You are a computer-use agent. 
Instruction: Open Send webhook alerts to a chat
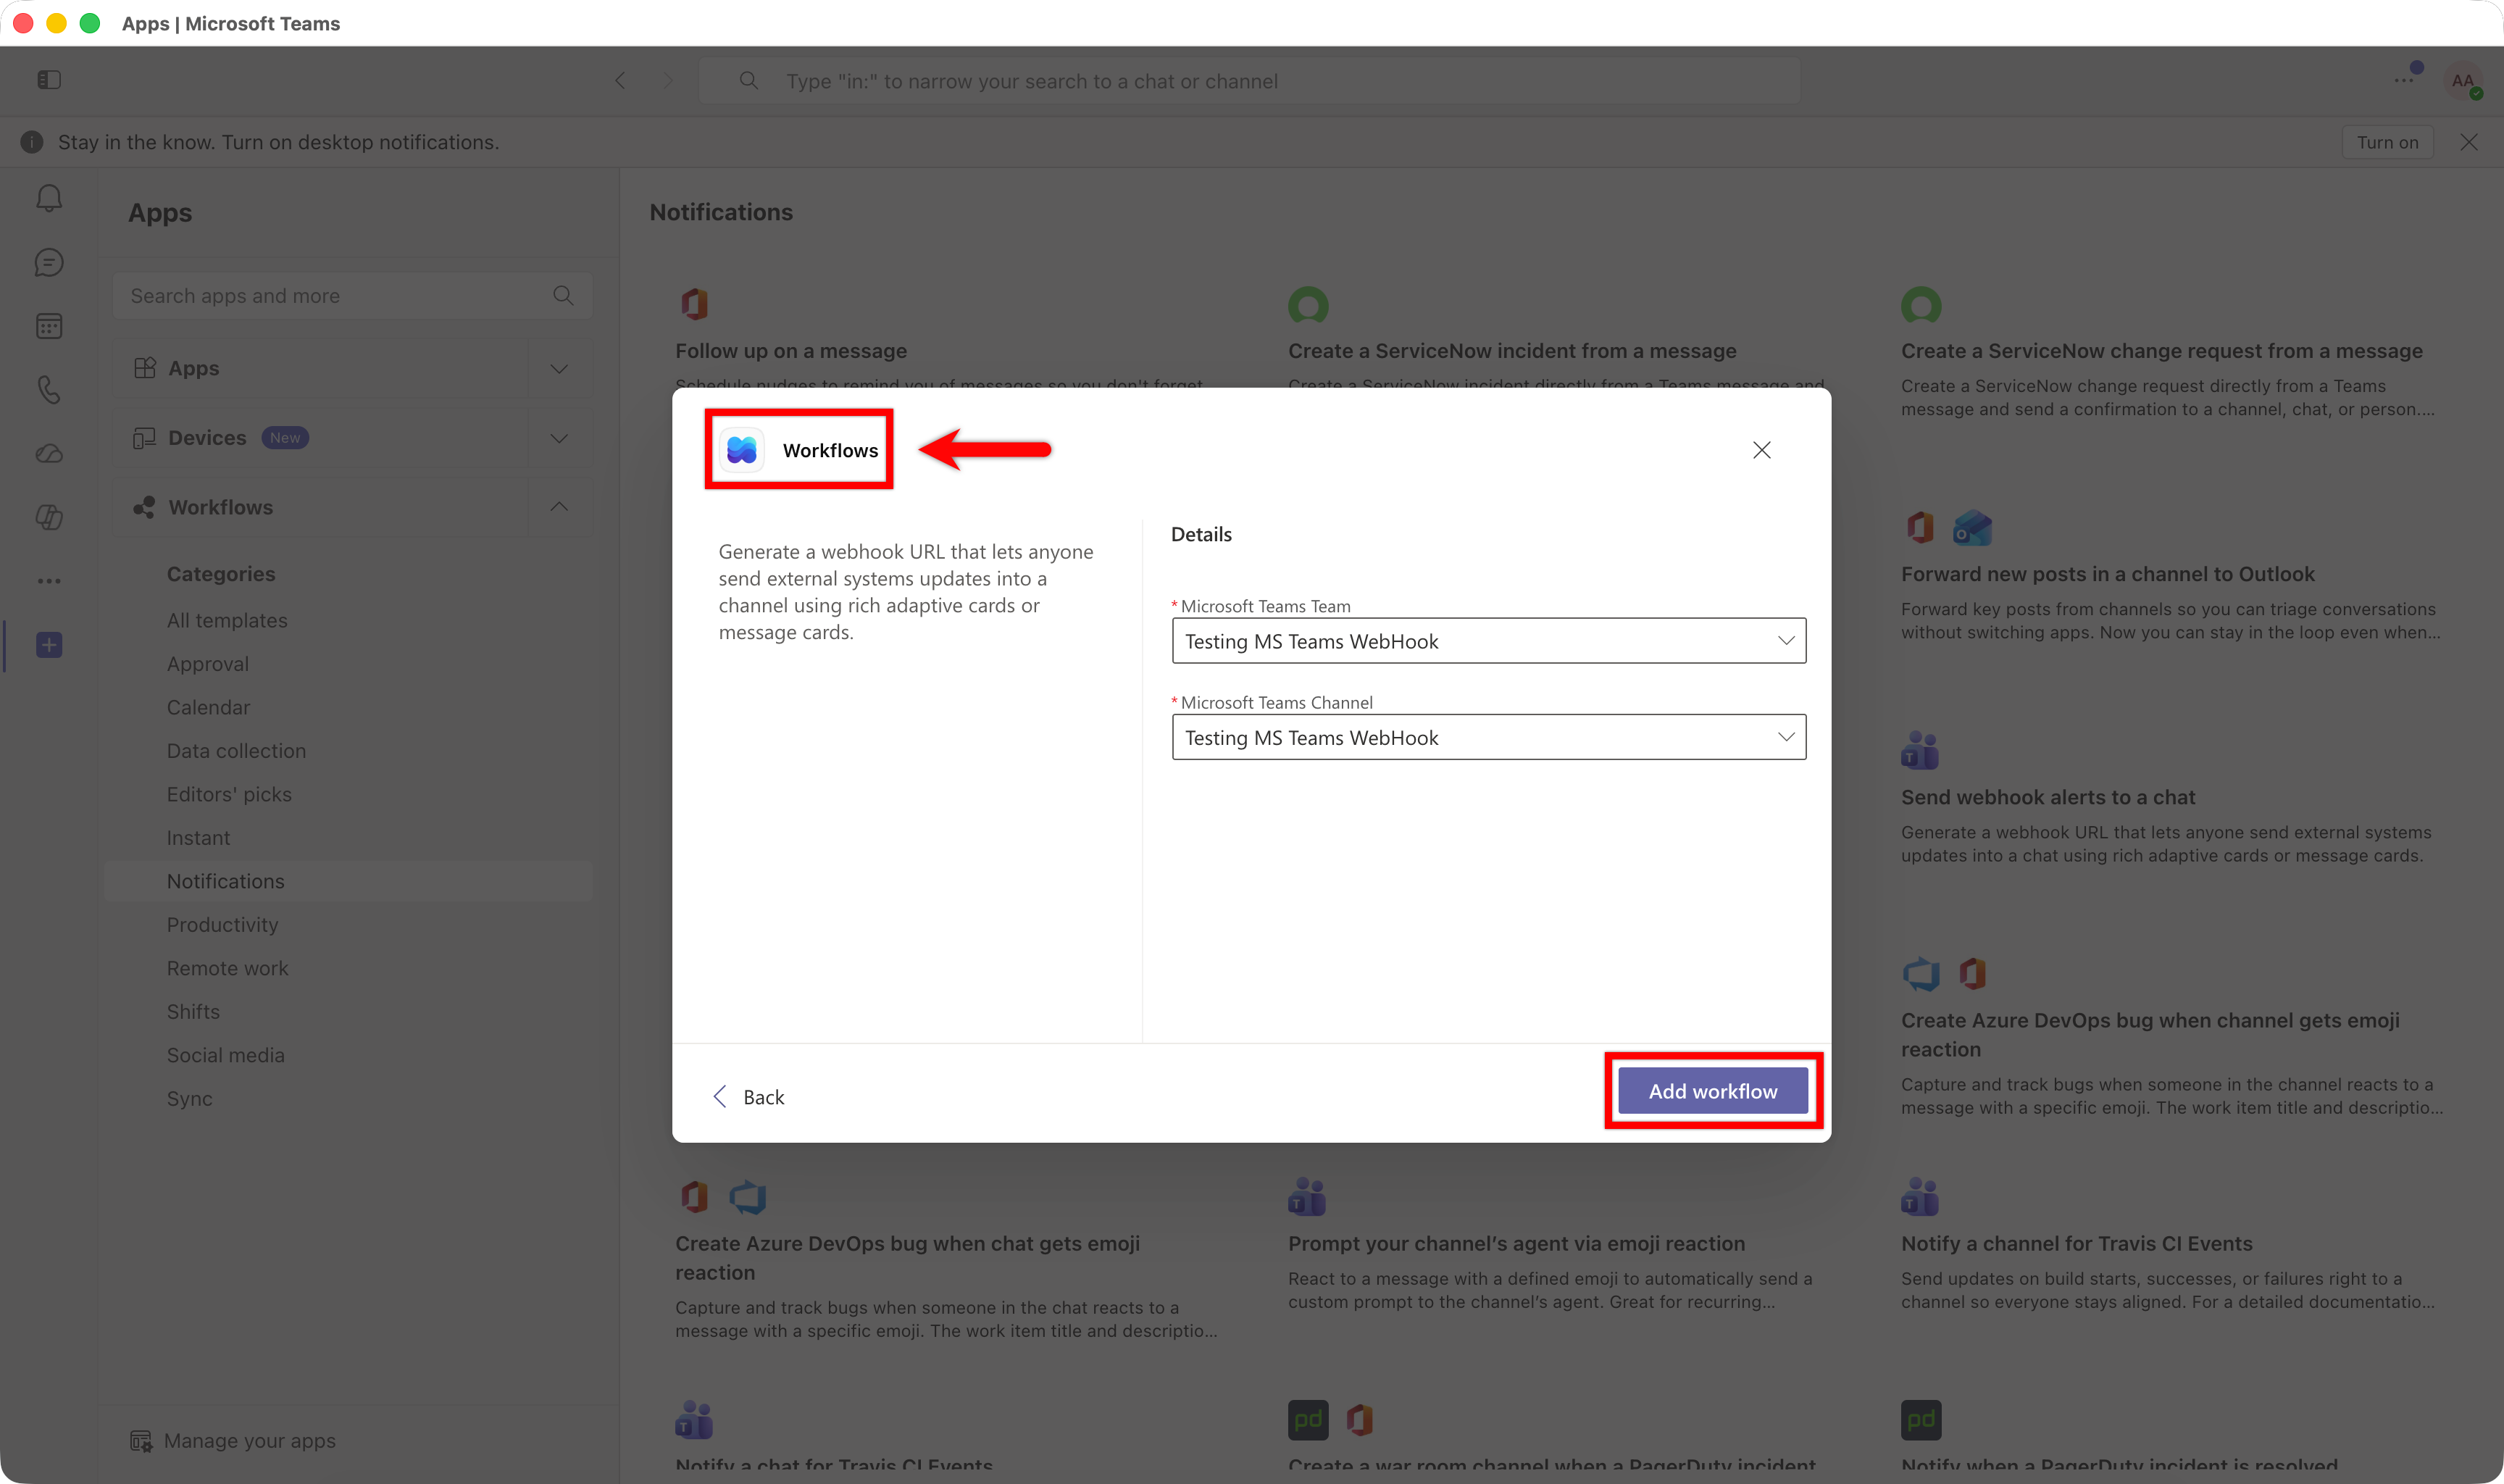point(2048,797)
